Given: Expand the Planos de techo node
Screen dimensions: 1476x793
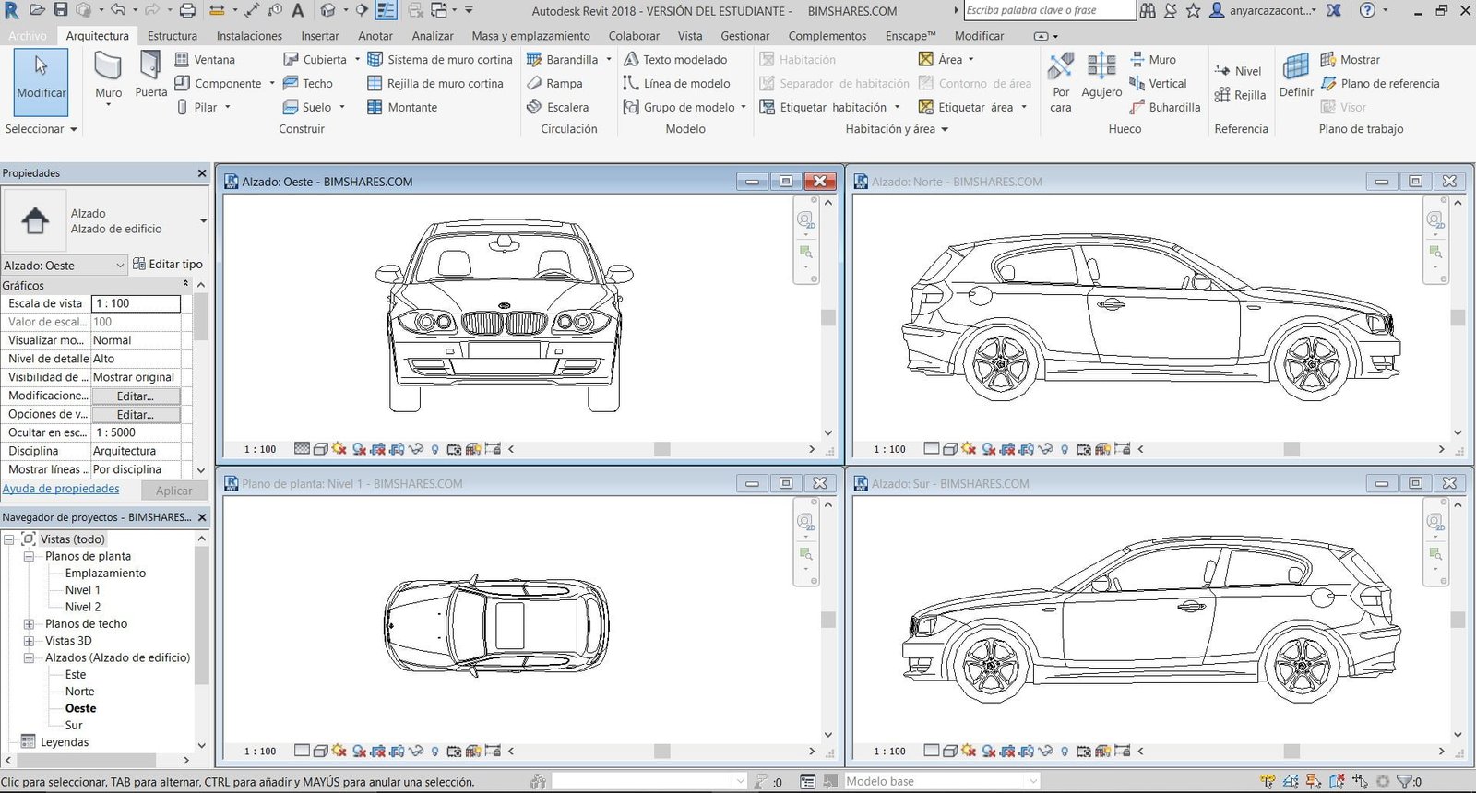Looking at the screenshot, I should click(29, 624).
